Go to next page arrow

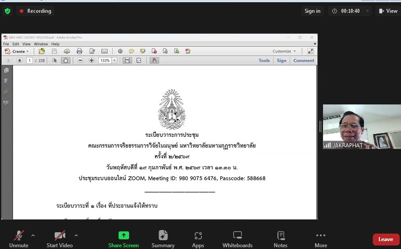click(x=19, y=60)
